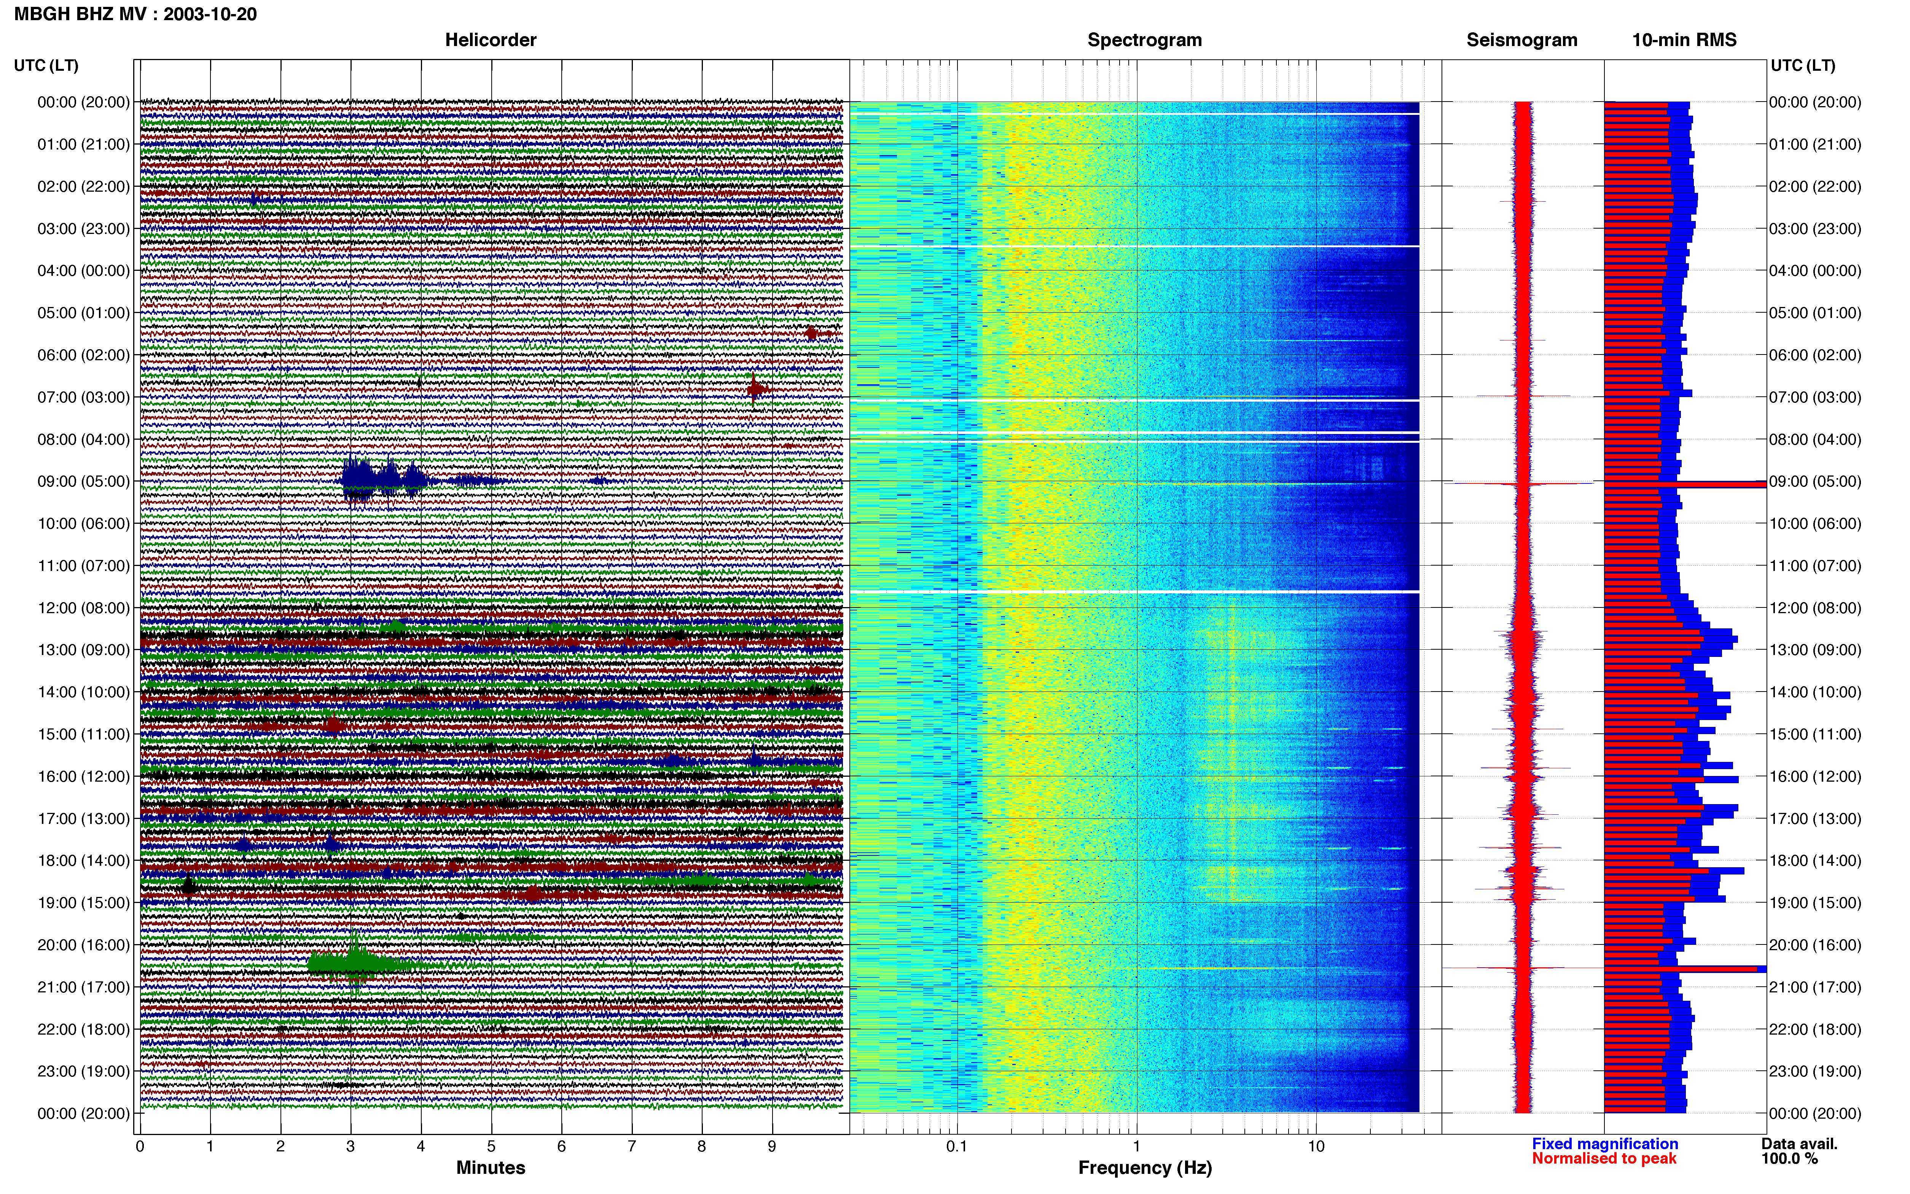
Task: Click the seismogram spike at 09:00
Action: tap(1523, 483)
